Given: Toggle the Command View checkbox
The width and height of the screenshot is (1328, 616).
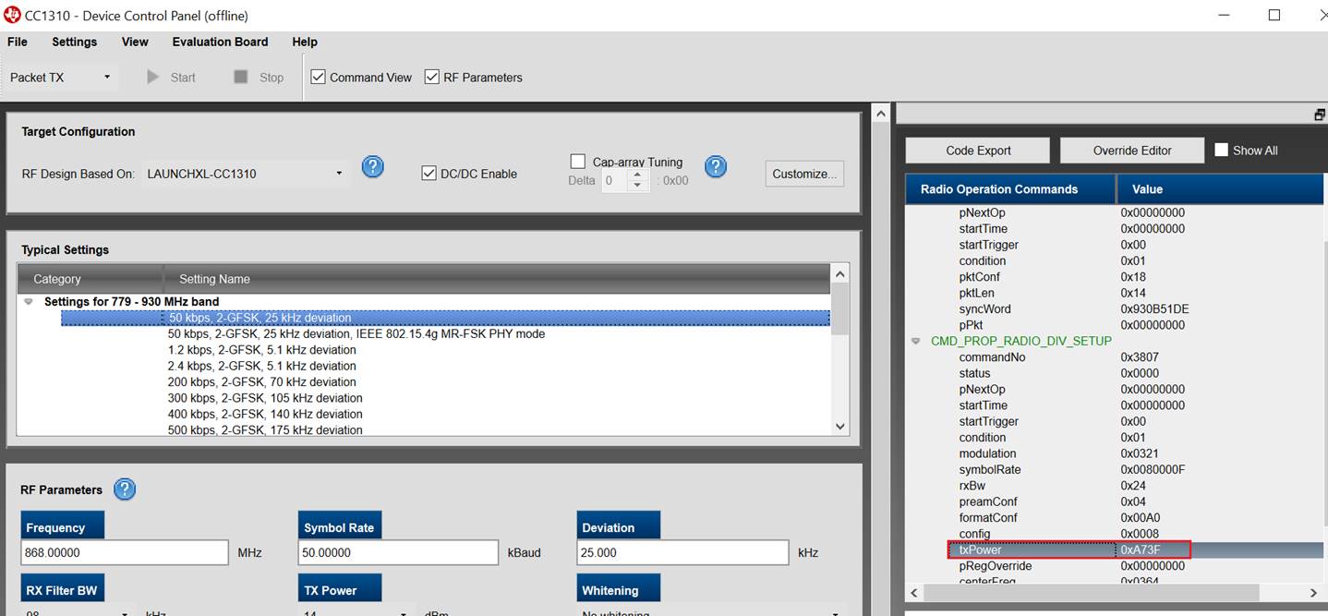Looking at the screenshot, I should (x=318, y=77).
